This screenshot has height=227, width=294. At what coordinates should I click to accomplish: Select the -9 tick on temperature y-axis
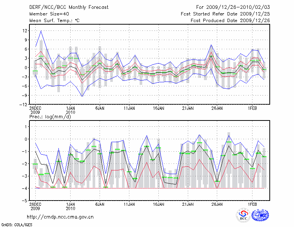point(24,96)
